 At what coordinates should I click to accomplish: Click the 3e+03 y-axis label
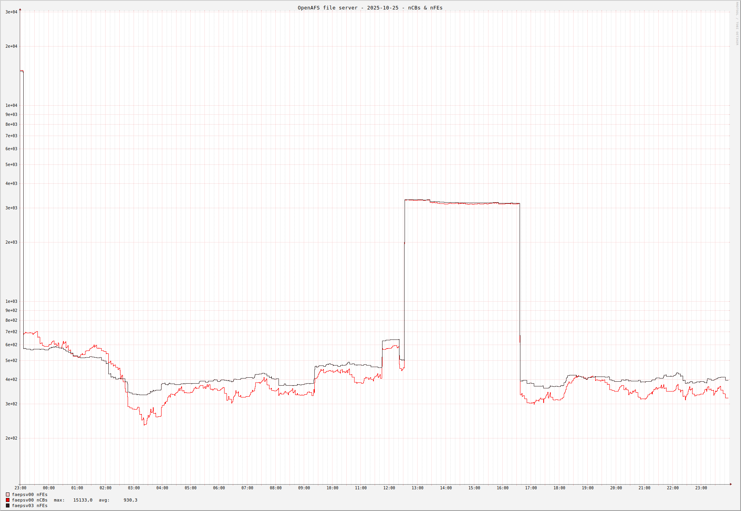coord(11,208)
